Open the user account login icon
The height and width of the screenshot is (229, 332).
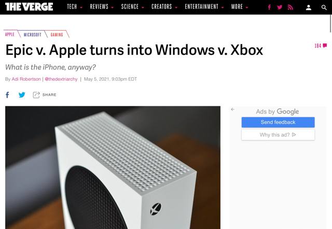point(309,8)
